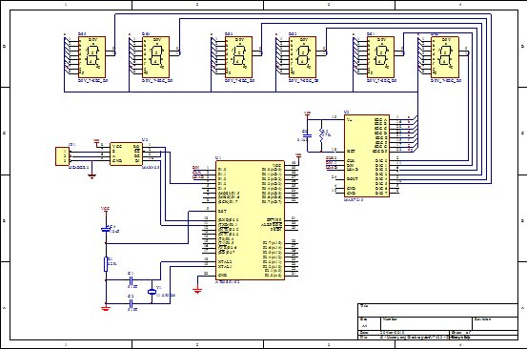The height and width of the screenshot is (349, 527).
Task: Select the large U1 microcontroller chip
Action: click(x=250, y=220)
